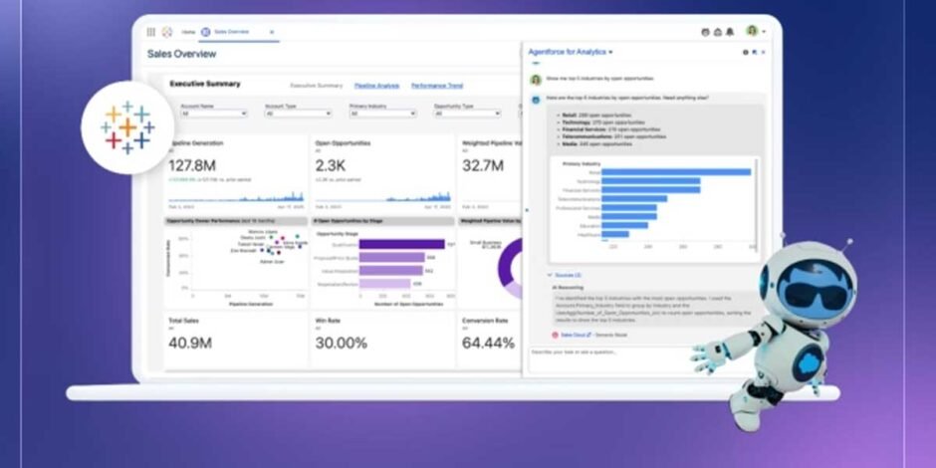Click the floating Tableau logo badge
Image resolution: width=936 pixels, height=468 pixels.
coord(127,127)
